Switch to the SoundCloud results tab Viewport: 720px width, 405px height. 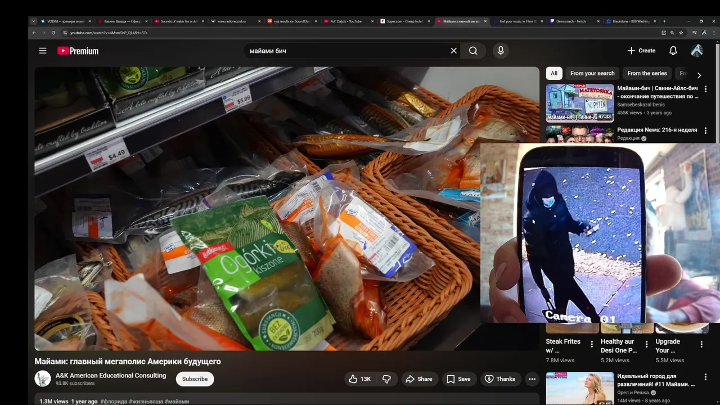292,21
